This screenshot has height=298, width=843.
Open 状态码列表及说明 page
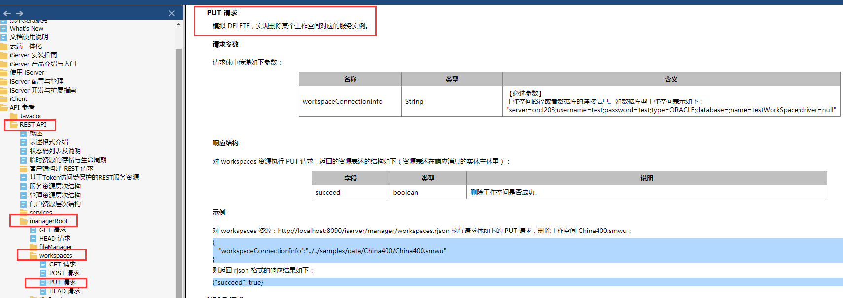[x=55, y=151]
